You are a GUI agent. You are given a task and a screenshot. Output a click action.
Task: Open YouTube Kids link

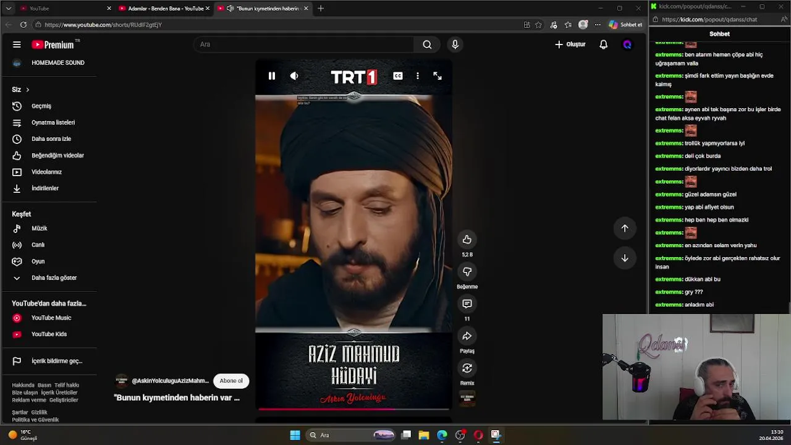49,334
